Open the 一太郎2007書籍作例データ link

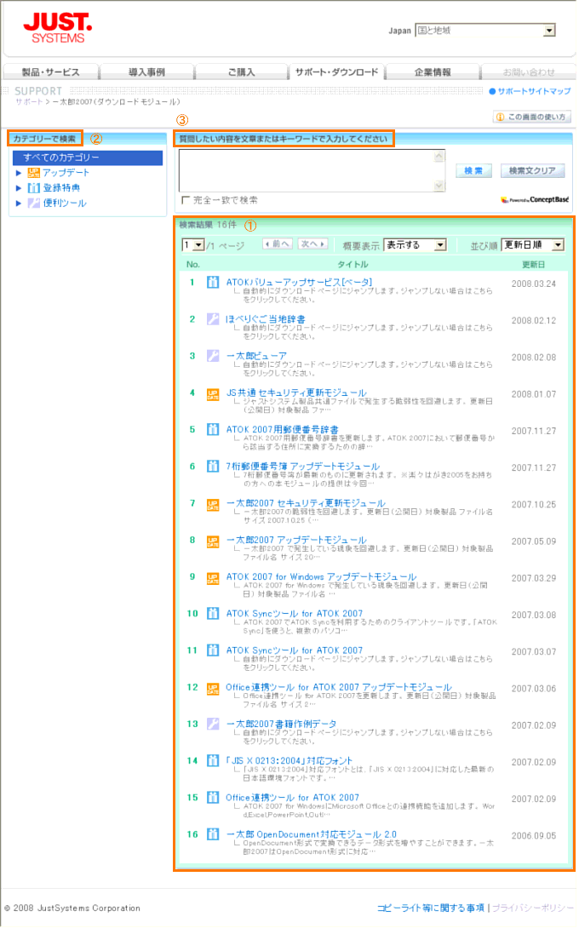click(281, 724)
